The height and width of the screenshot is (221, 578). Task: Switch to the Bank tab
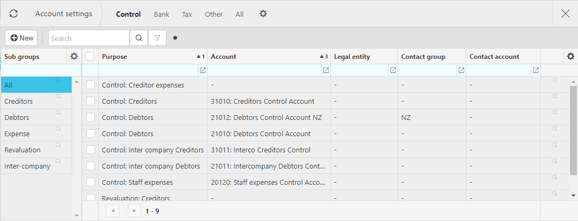point(162,14)
